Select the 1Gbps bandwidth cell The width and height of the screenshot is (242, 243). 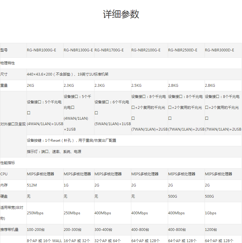[211, 213]
